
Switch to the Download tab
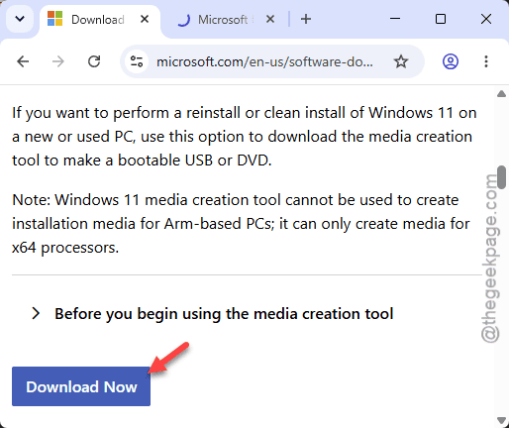click(99, 20)
